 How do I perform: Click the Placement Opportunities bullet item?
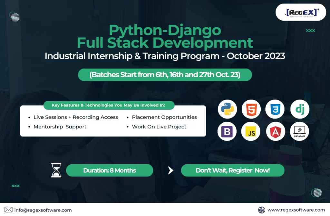click(164, 117)
